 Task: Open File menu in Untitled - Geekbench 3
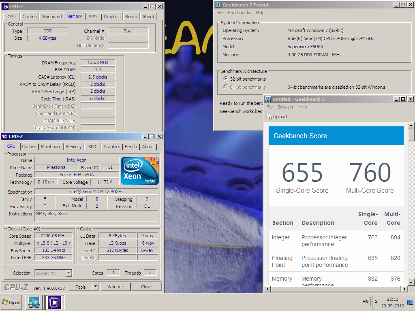pyautogui.click(x=270, y=107)
